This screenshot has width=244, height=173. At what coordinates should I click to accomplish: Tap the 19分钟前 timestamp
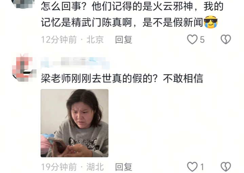pos(59,167)
